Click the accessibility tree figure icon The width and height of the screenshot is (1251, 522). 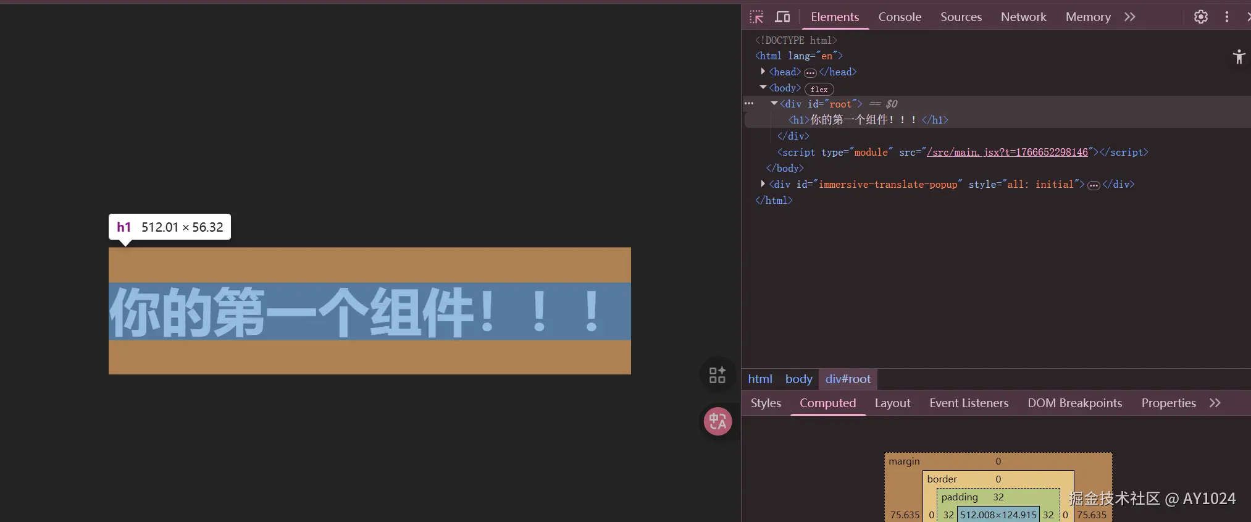1239,57
